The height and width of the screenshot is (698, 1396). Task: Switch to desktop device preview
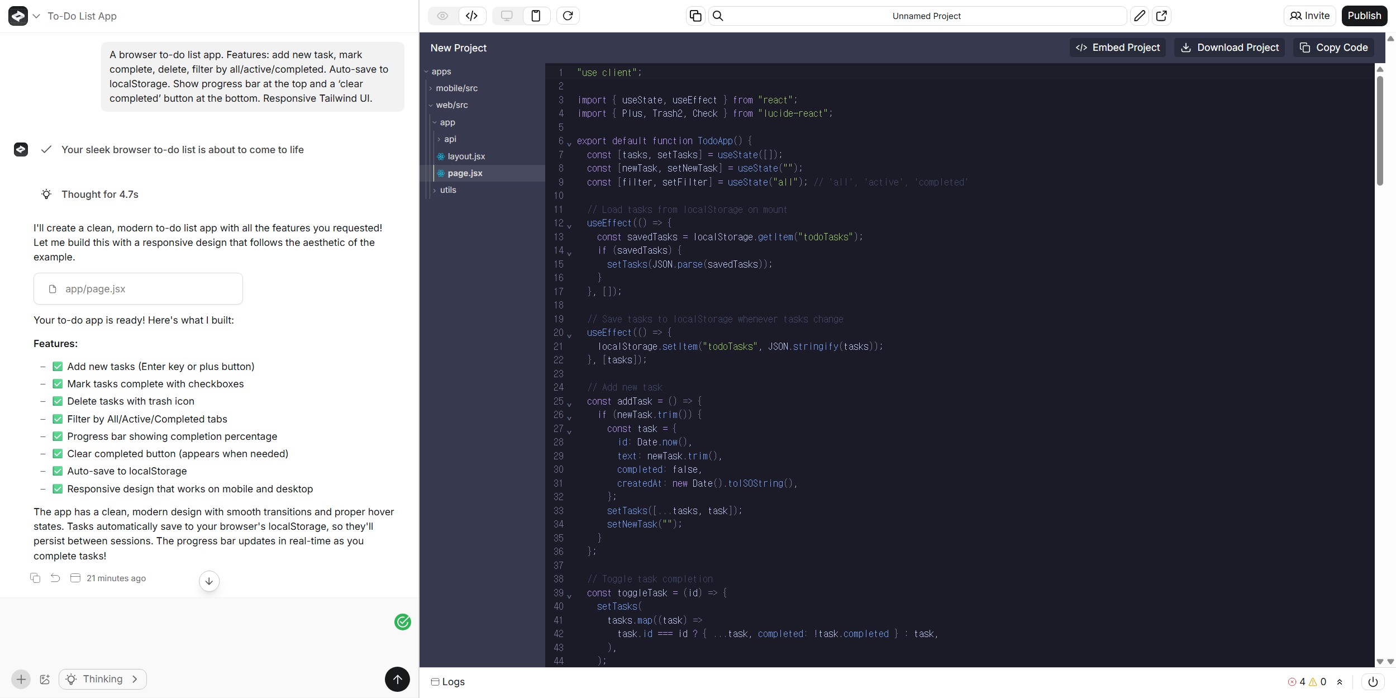pyautogui.click(x=507, y=16)
